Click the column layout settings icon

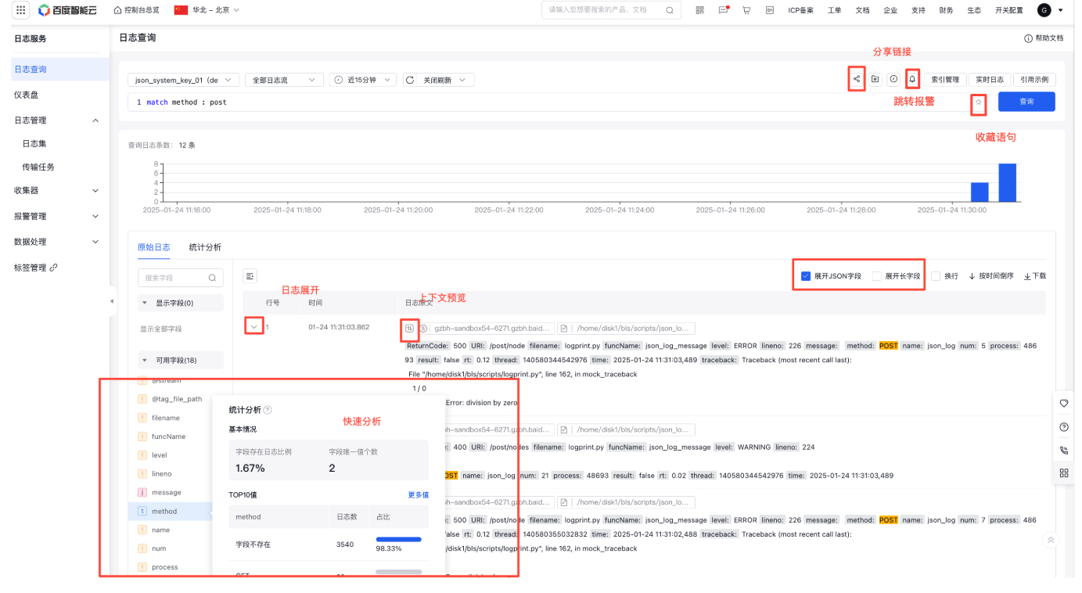250,275
